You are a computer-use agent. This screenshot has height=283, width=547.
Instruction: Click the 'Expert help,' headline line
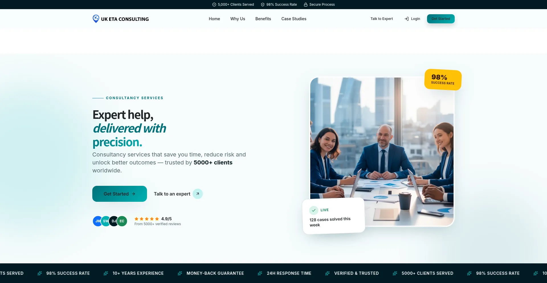(123, 115)
